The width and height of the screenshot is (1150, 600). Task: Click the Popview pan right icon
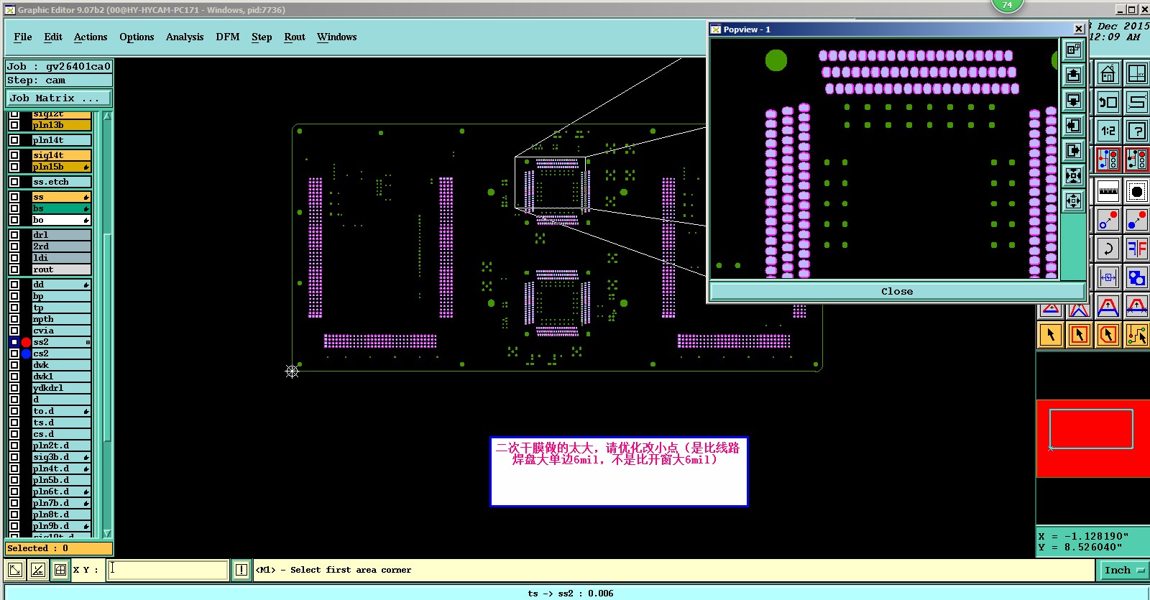pos(1073,150)
